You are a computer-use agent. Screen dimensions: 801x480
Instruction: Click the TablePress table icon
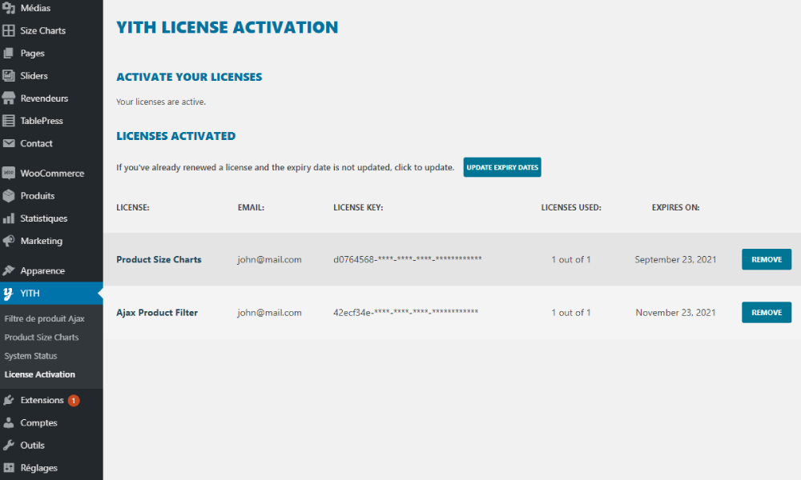9,121
